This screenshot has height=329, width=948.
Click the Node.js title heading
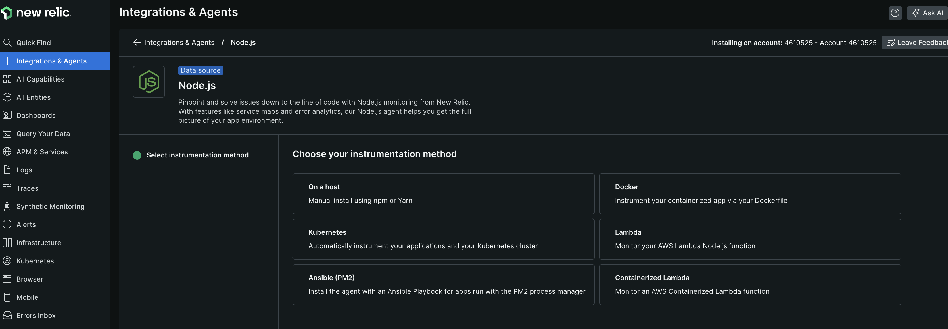point(197,86)
